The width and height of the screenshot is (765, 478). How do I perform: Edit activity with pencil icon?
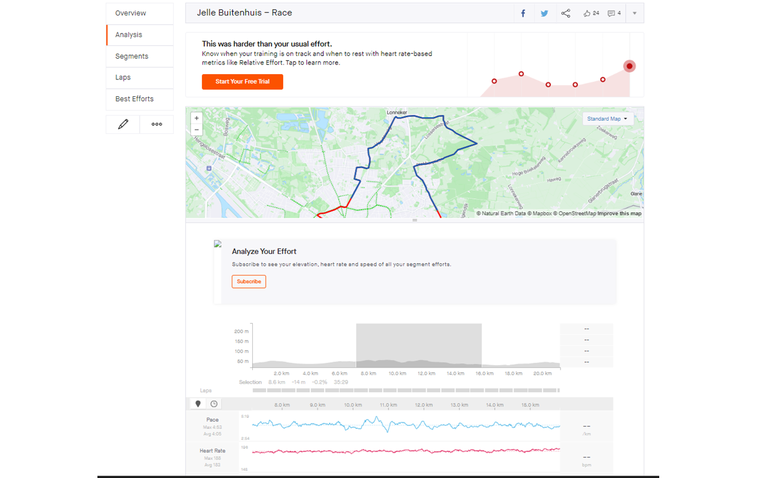tap(123, 124)
